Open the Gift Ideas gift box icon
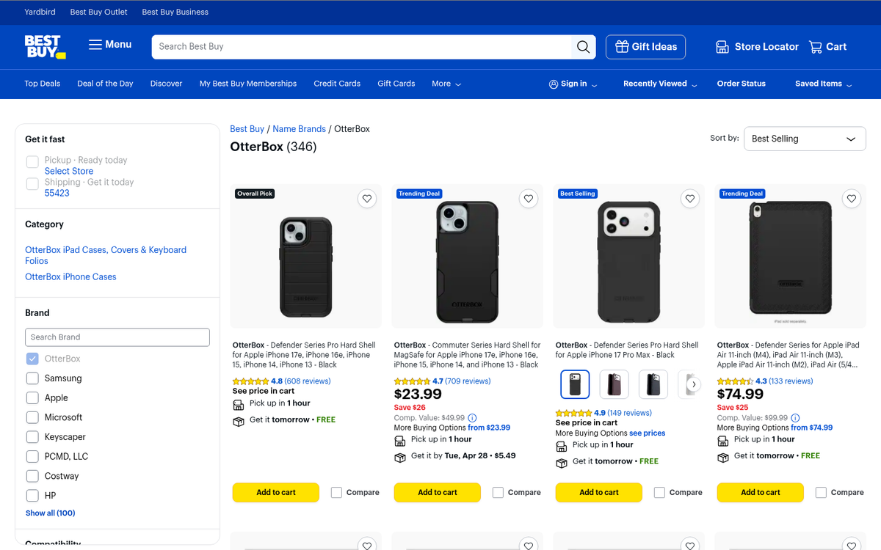The height and width of the screenshot is (550, 881). [623, 47]
